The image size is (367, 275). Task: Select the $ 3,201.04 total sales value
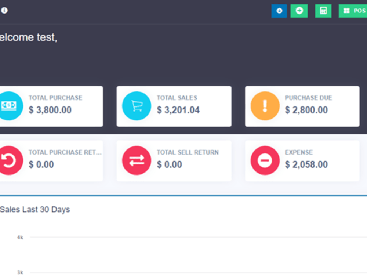[x=178, y=110]
